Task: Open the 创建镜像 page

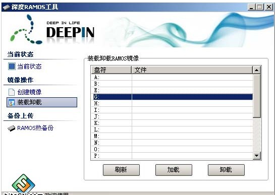Action: coord(29,92)
